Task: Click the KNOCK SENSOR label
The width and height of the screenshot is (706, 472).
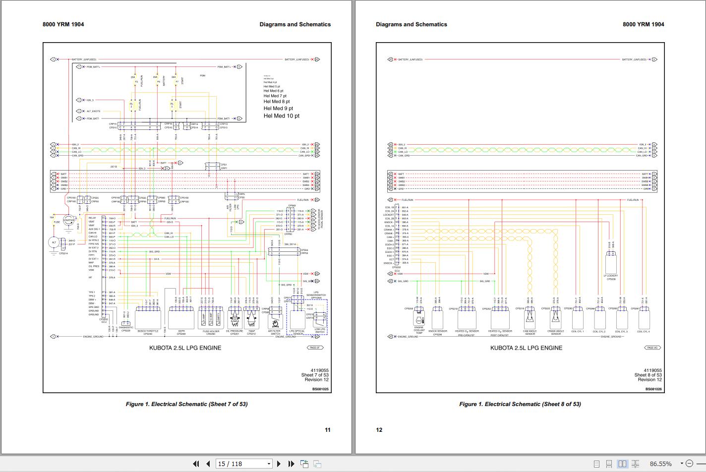Action: tap(437, 331)
